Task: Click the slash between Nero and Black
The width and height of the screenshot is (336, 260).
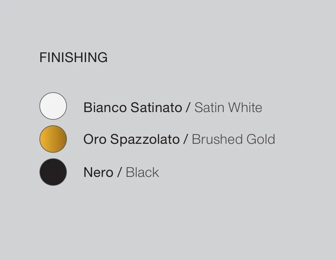Action: point(119,172)
